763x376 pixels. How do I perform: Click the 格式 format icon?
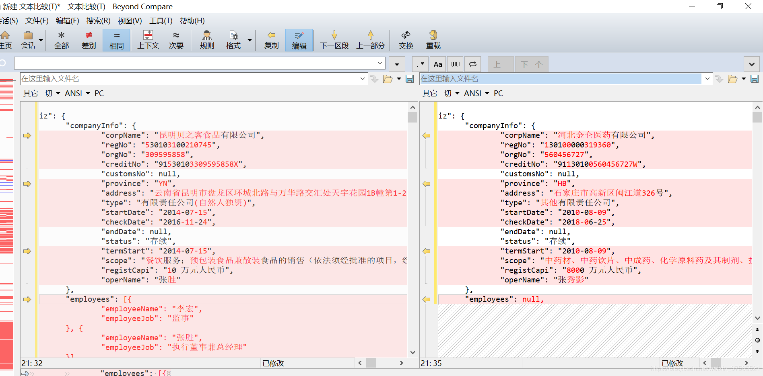233,40
